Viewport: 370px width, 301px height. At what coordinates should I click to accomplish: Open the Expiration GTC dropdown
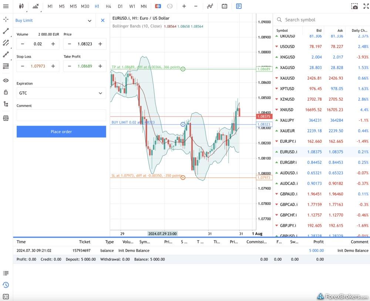click(x=61, y=93)
